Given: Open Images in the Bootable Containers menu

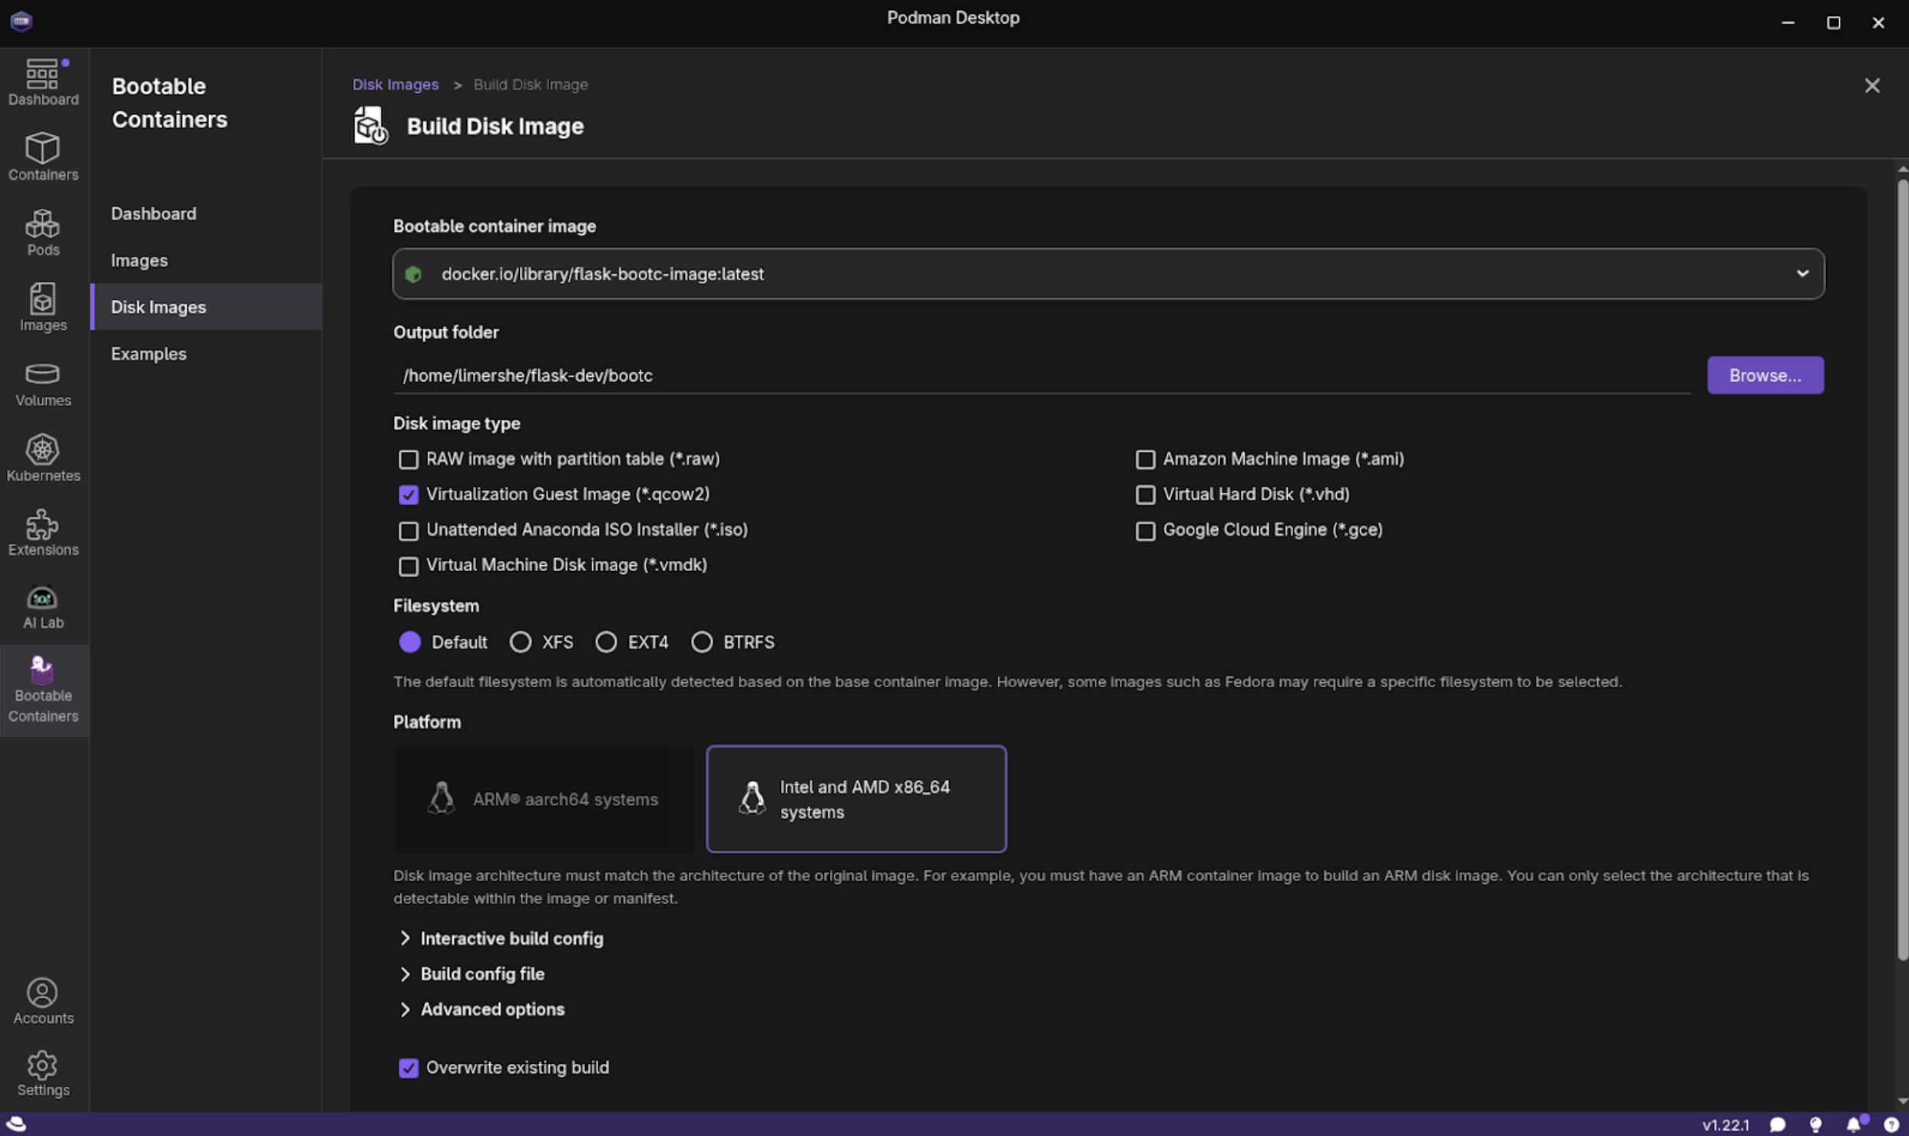Looking at the screenshot, I should pyautogui.click(x=139, y=260).
